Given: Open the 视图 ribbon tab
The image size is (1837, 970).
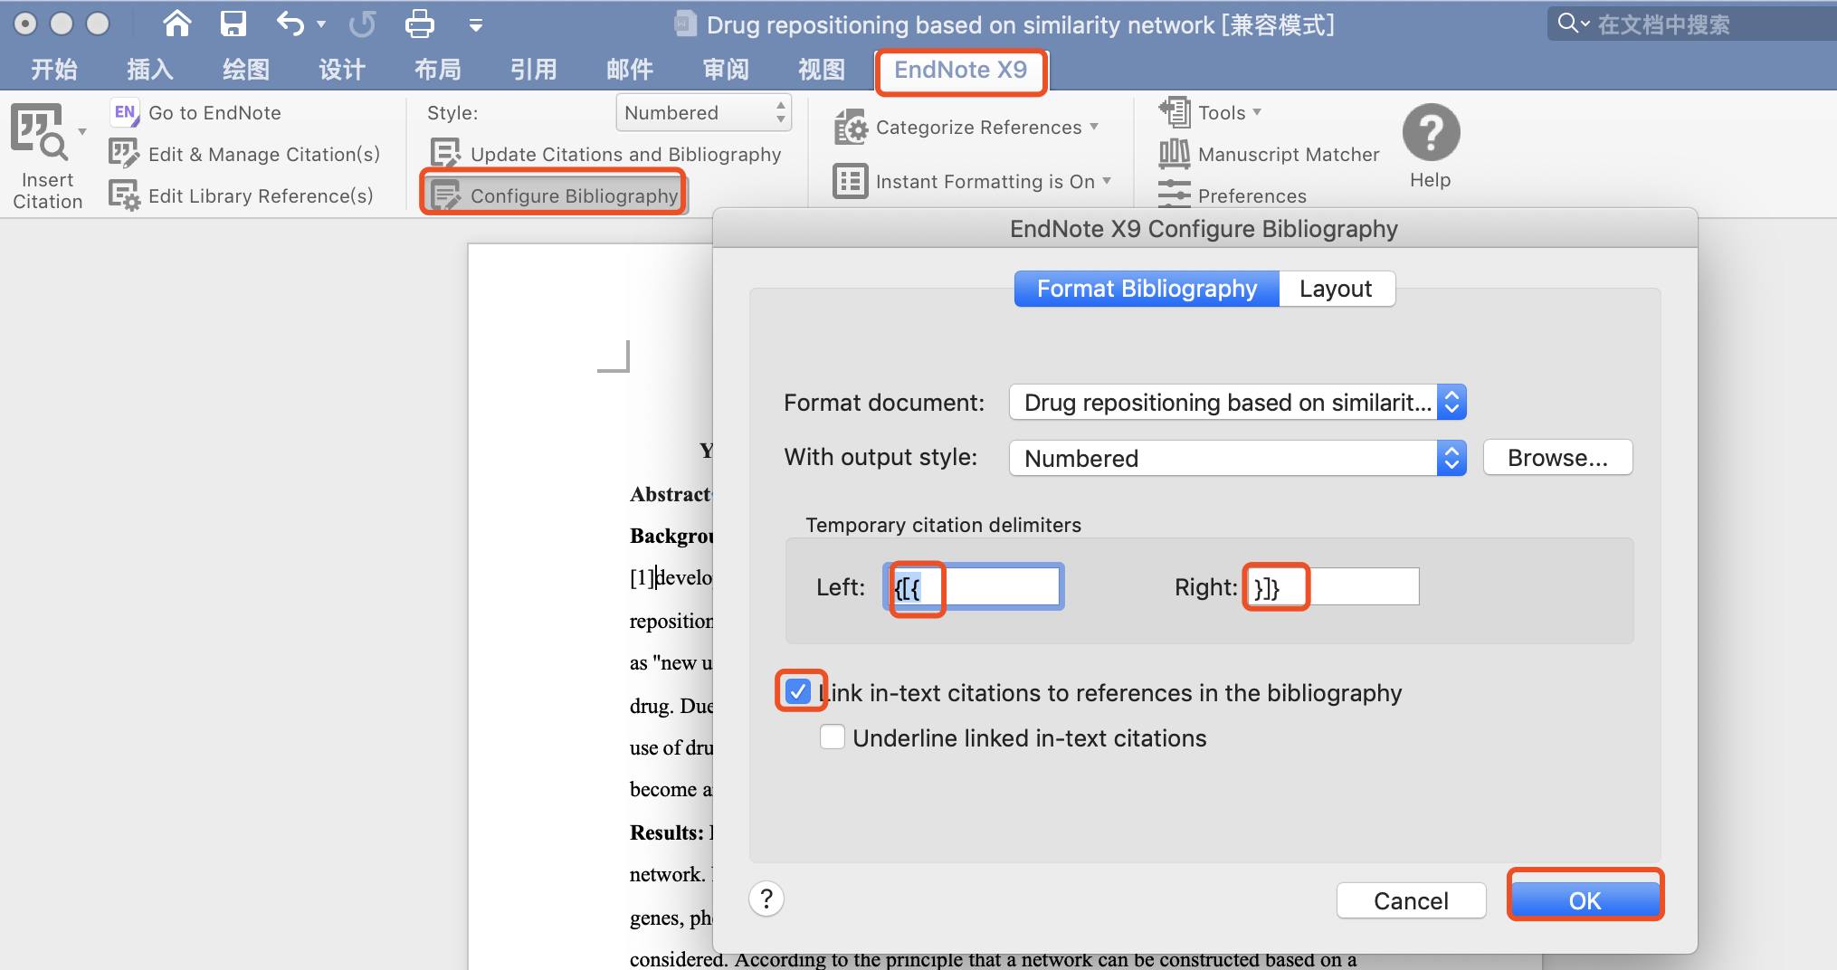Looking at the screenshot, I should point(822,70).
